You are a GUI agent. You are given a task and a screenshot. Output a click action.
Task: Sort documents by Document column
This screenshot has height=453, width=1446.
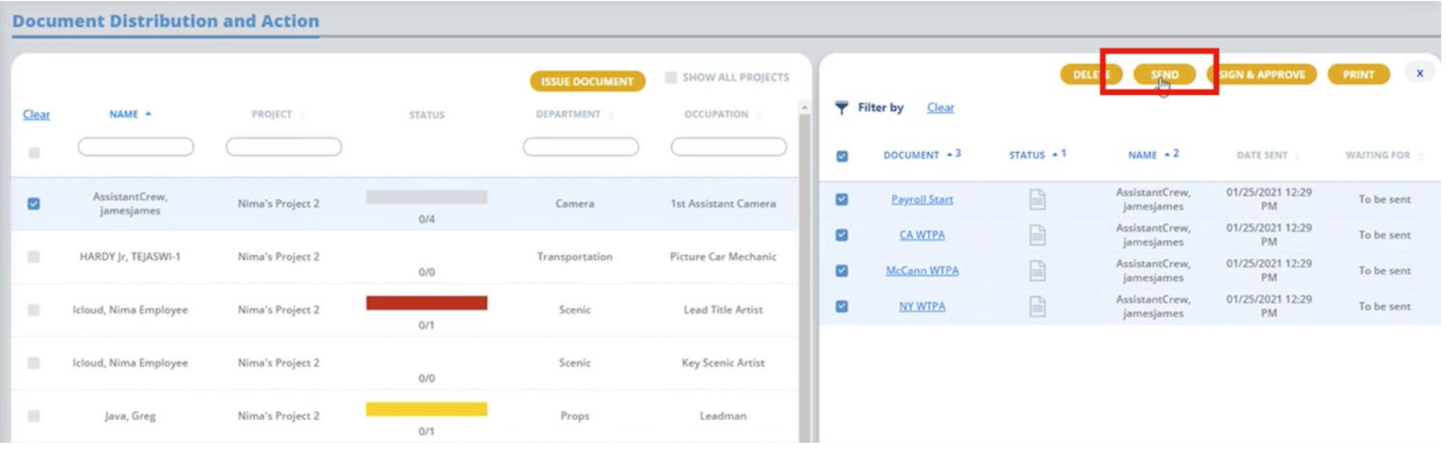[922, 155]
